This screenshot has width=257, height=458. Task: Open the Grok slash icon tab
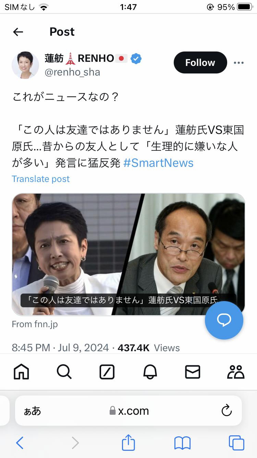pyautogui.click(x=107, y=372)
